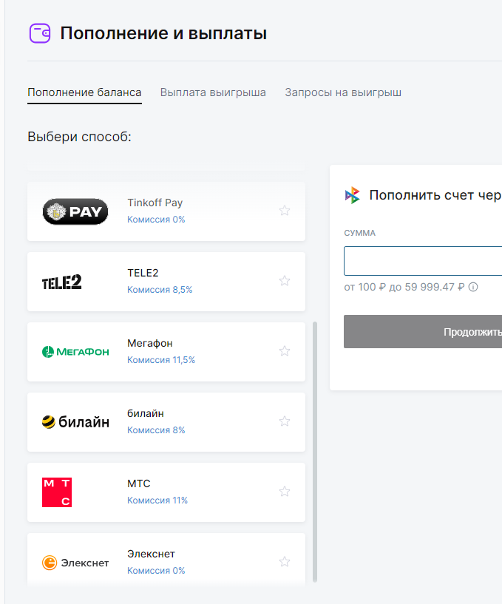This screenshot has height=604, width=502.
Task: Click the payment methods list scrollbar
Action: pos(315,452)
